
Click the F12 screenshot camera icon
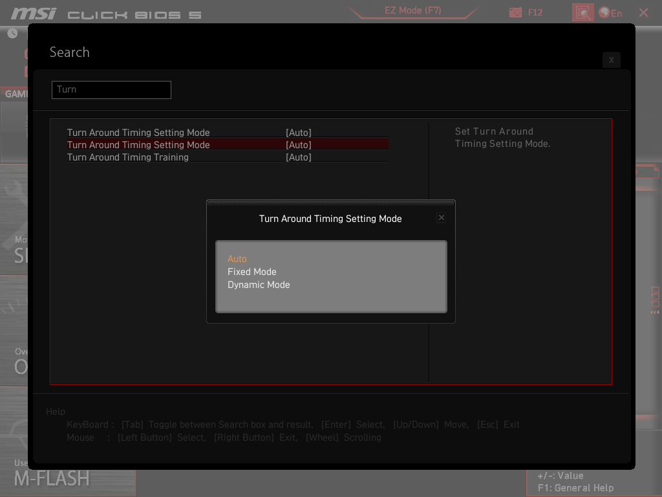point(515,12)
